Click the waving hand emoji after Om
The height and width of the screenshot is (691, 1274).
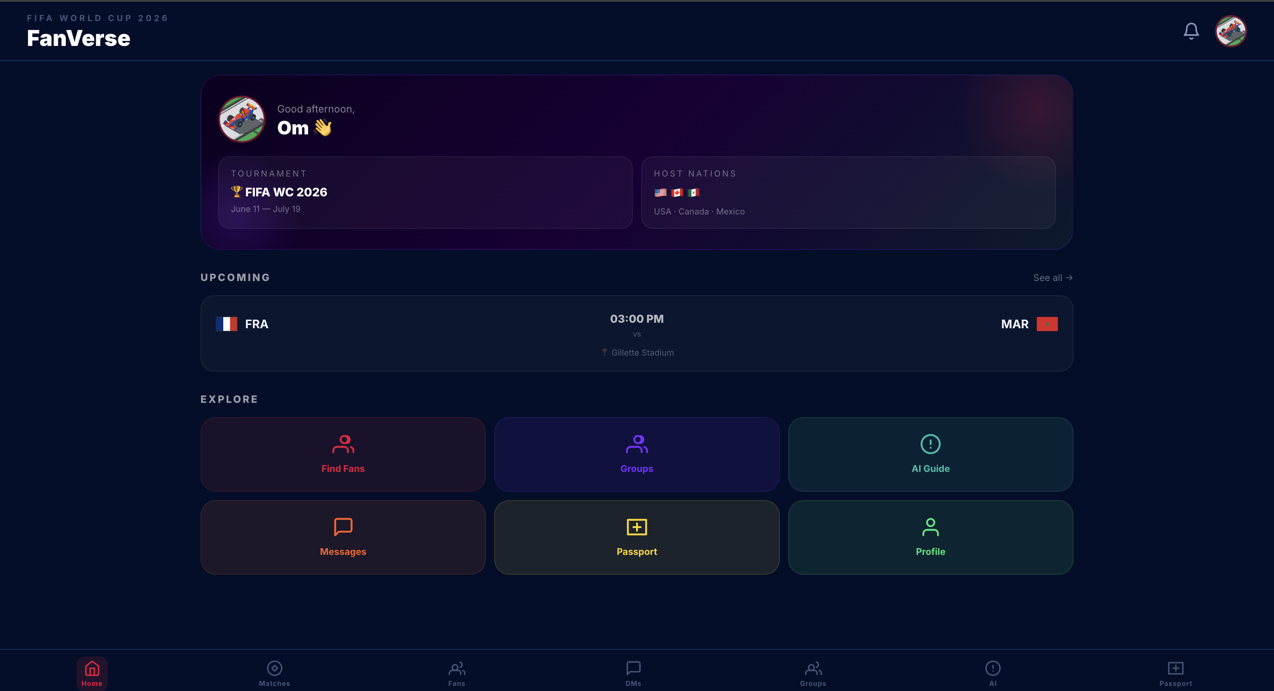(x=323, y=128)
